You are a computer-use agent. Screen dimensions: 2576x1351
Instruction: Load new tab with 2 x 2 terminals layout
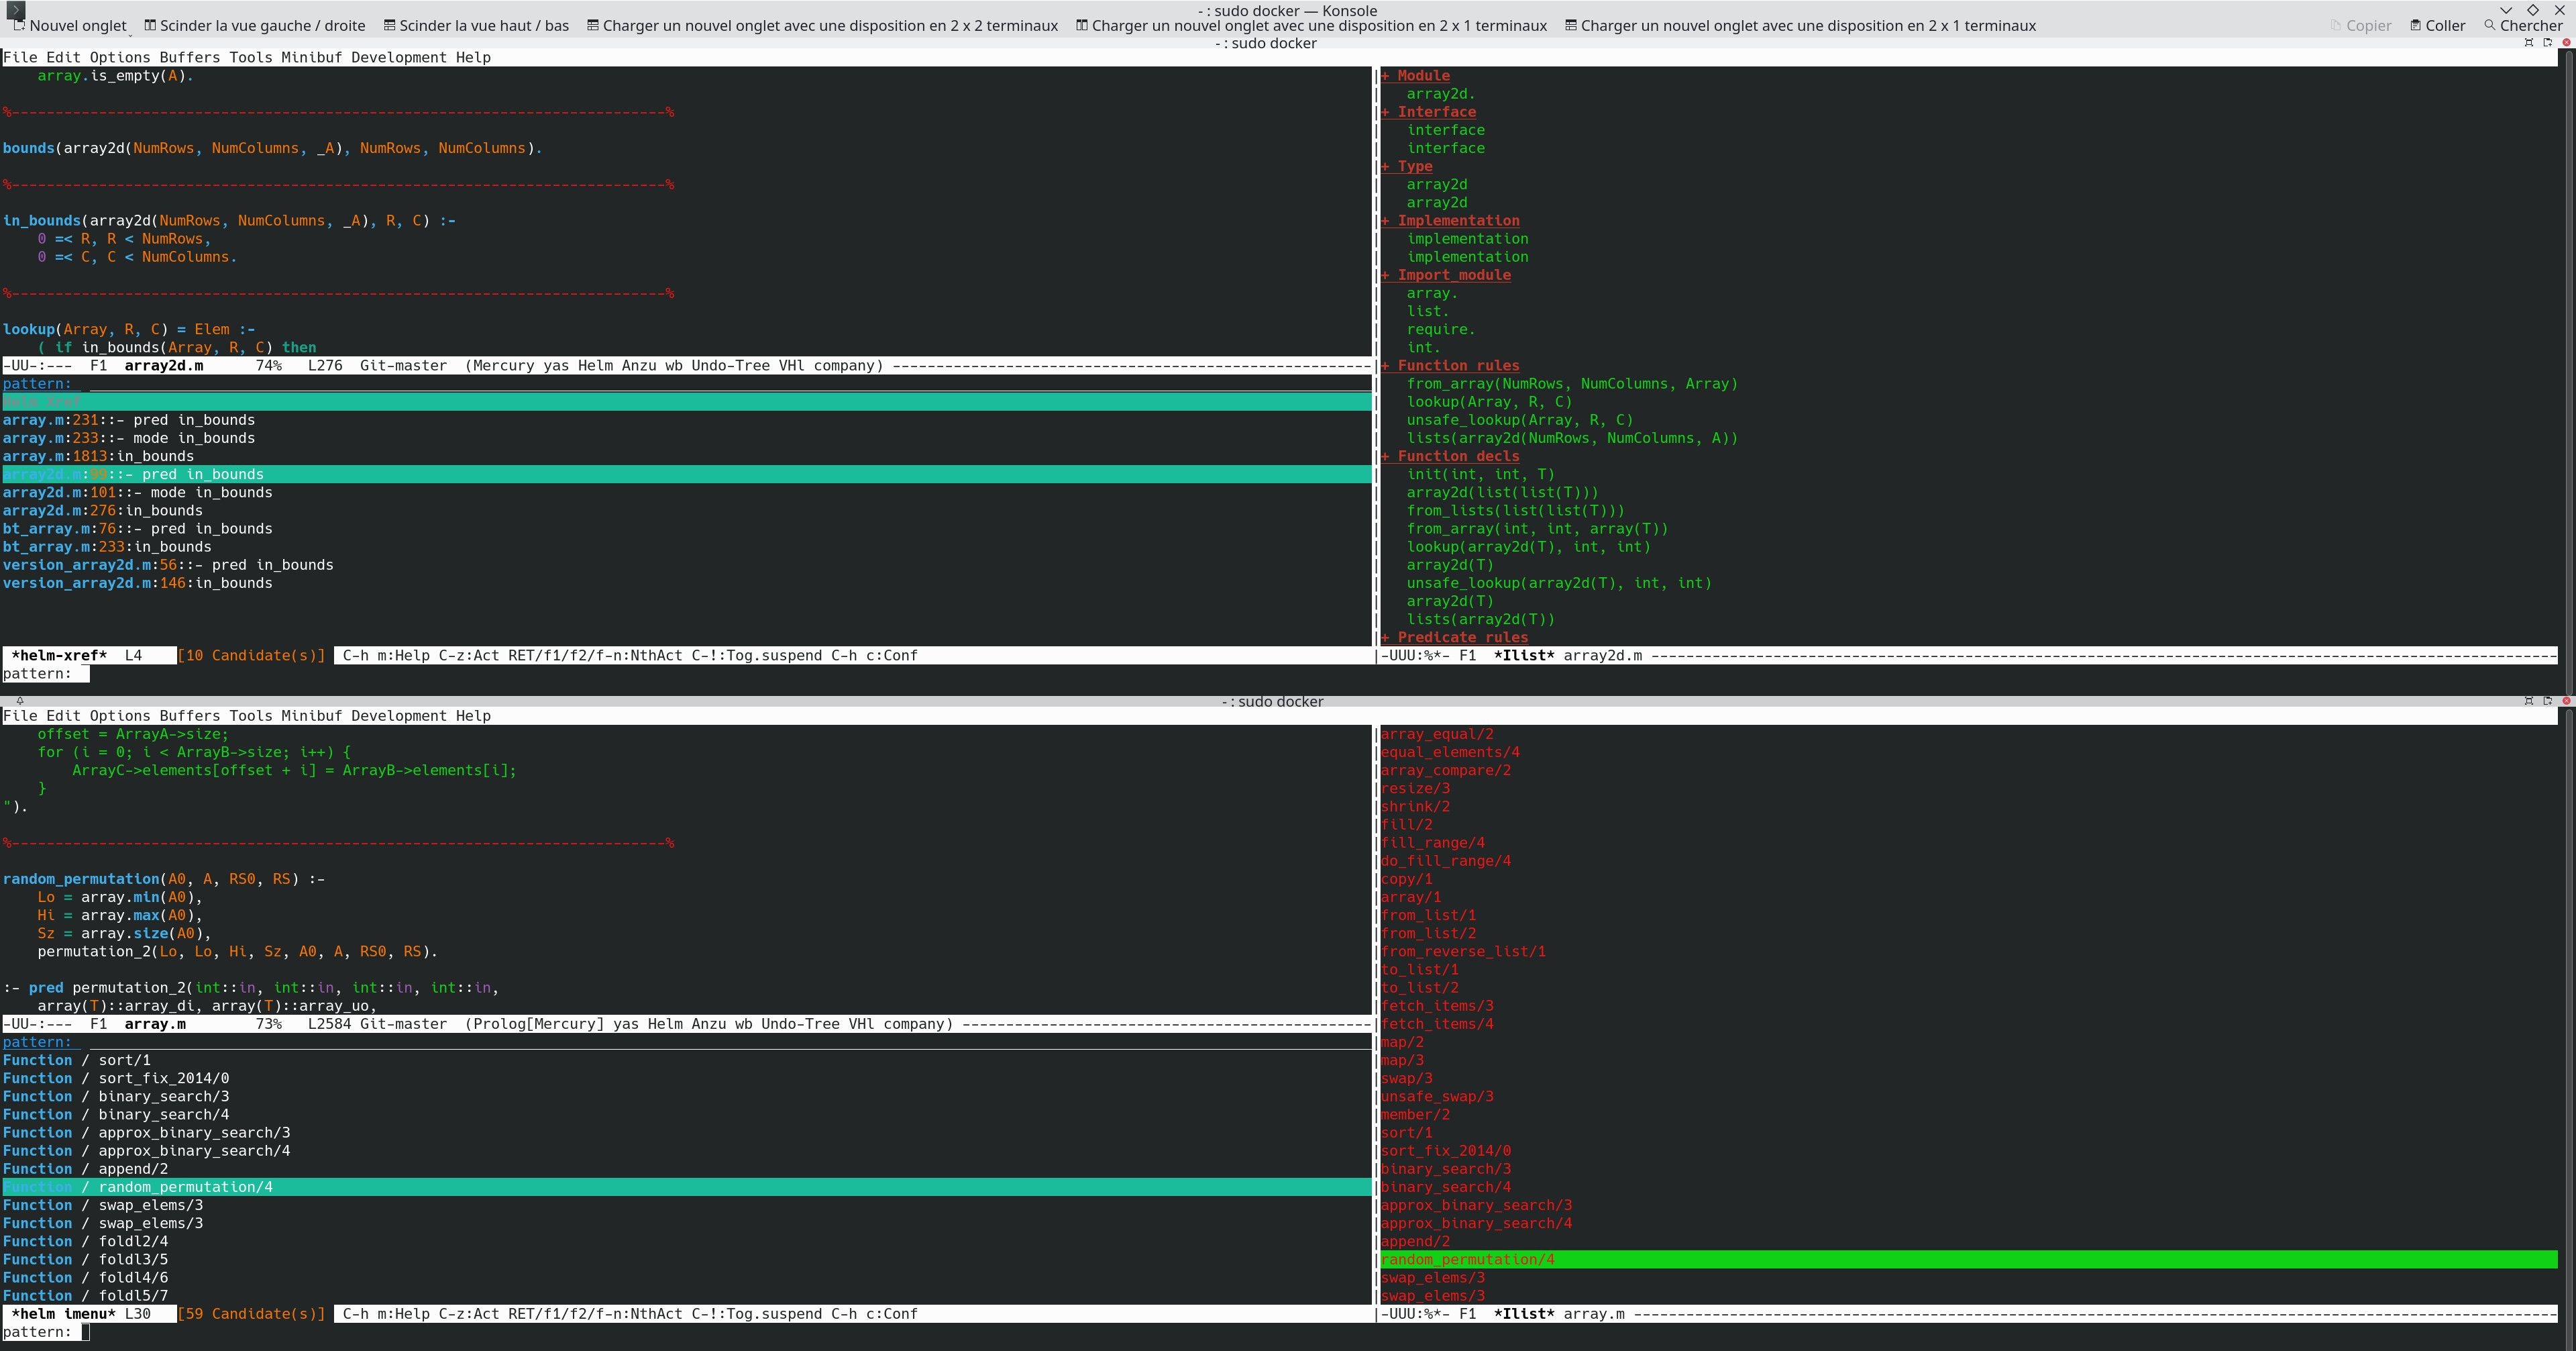click(822, 26)
